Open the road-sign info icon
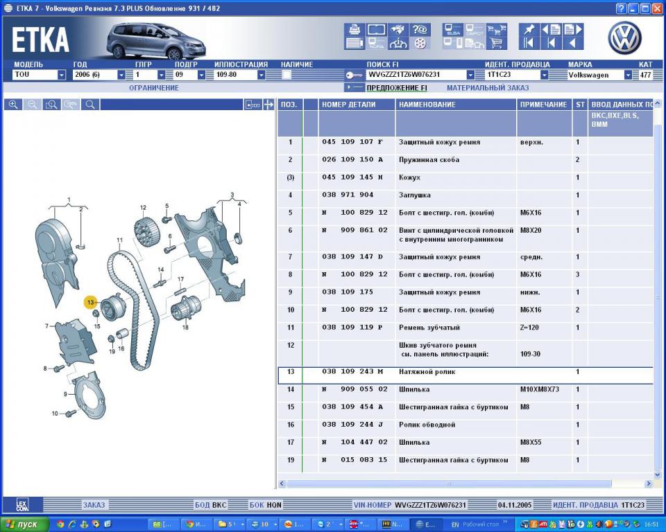Screen dimensions: 666x532 tap(398, 43)
